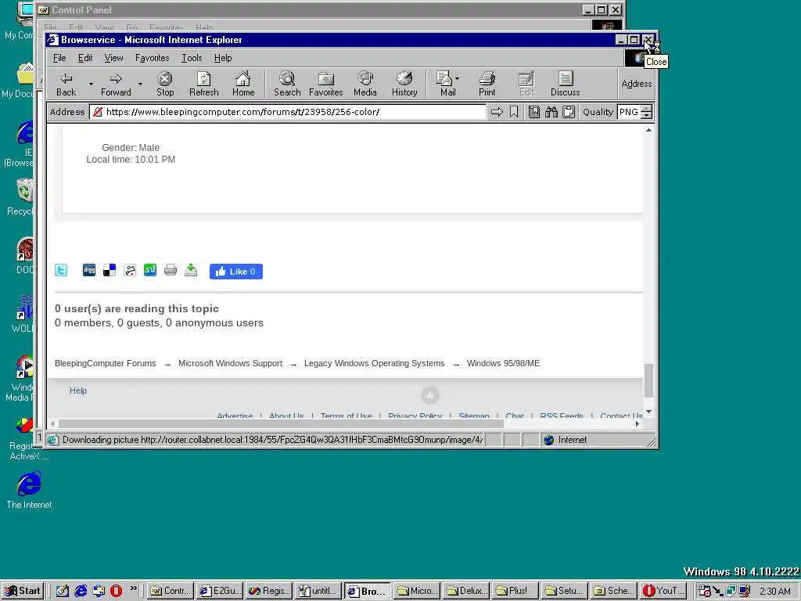Expand the Mail button dropdown arrow

coord(457,79)
